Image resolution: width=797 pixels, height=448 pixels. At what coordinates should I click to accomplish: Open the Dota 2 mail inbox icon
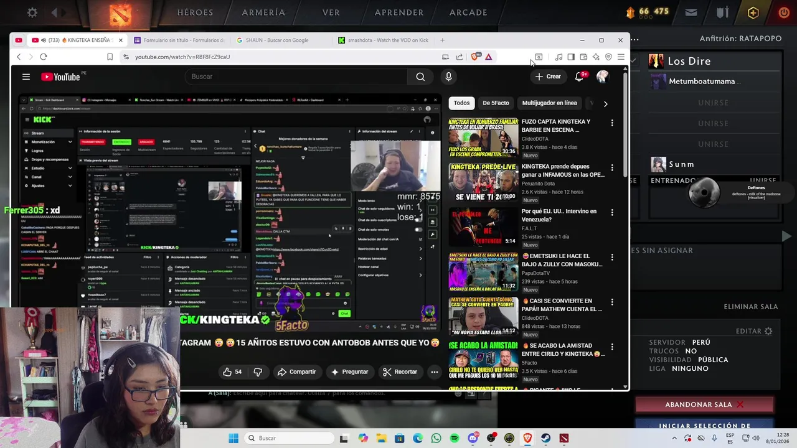tap(691, 12)
